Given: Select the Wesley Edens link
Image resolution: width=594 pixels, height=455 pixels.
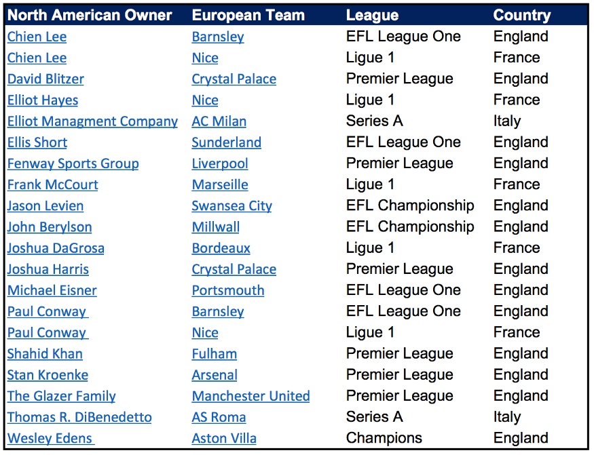Looking at the screenshot, I should click(50, 438).
